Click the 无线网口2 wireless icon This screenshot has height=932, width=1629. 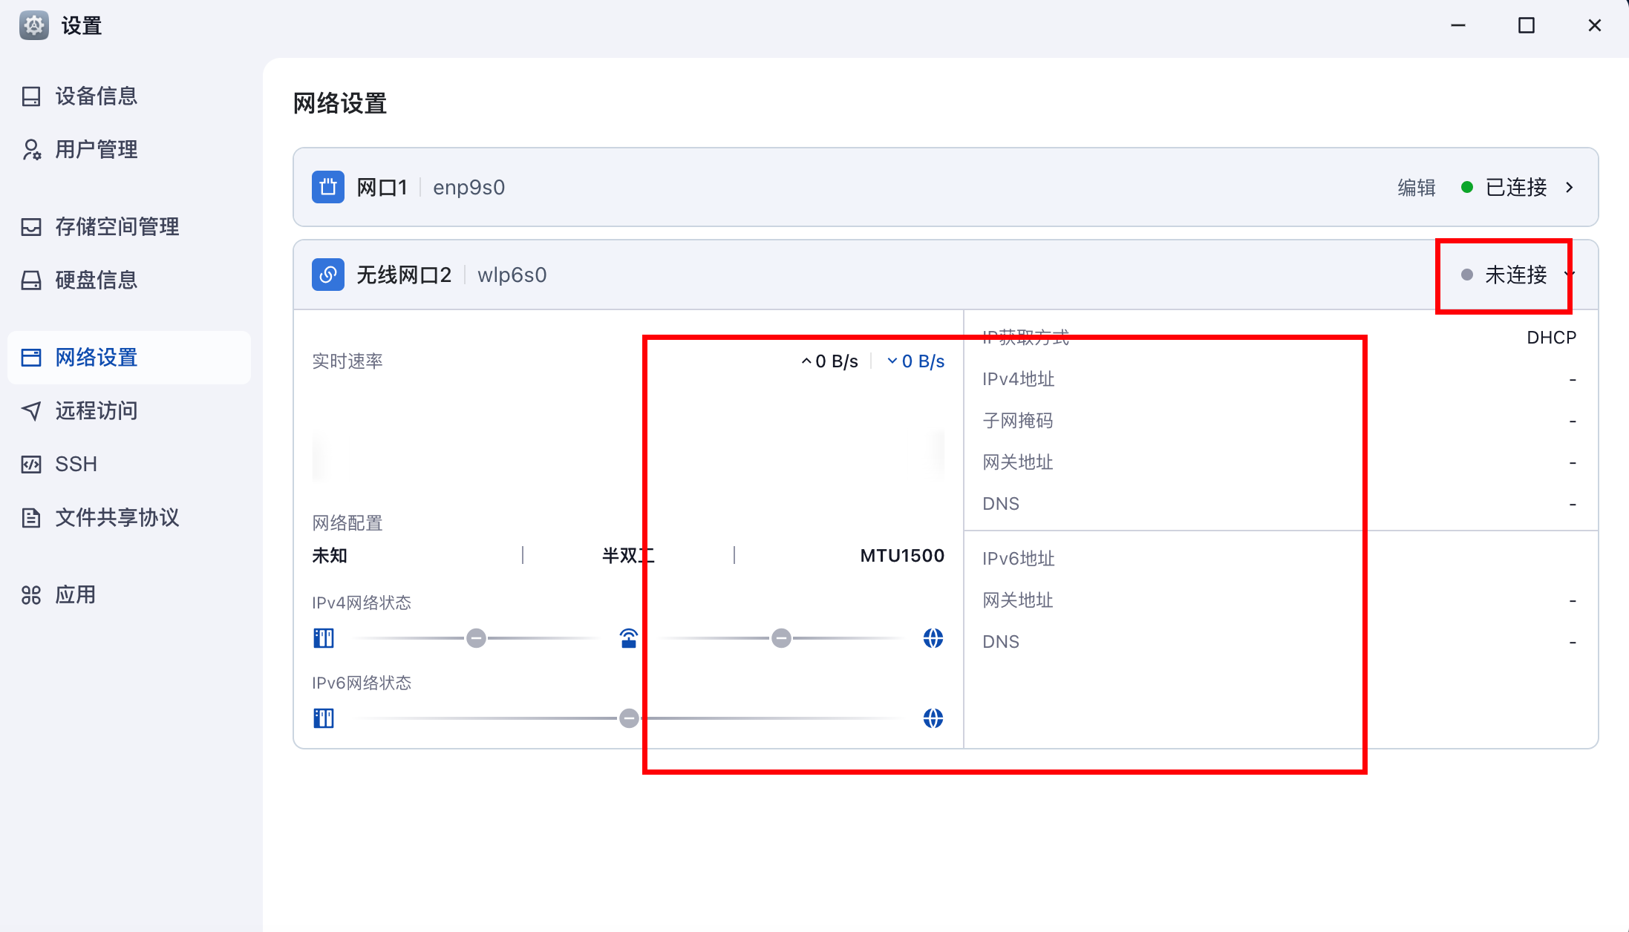[327, 275]
